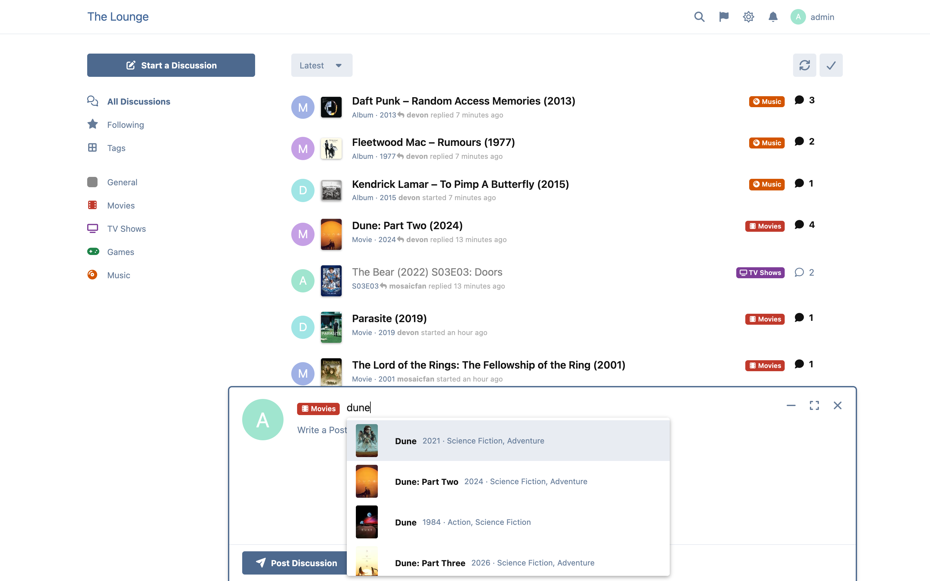This screenshot has height=581, width=930.
Task: Open the administration gear icon
Action: click(x=749, y=17)
